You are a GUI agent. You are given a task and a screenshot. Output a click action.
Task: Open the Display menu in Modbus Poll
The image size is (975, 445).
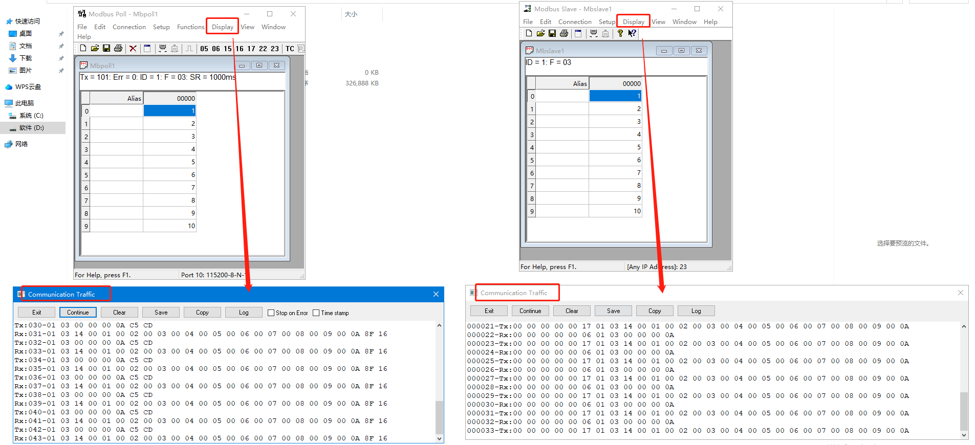click(x=223, y=27)
